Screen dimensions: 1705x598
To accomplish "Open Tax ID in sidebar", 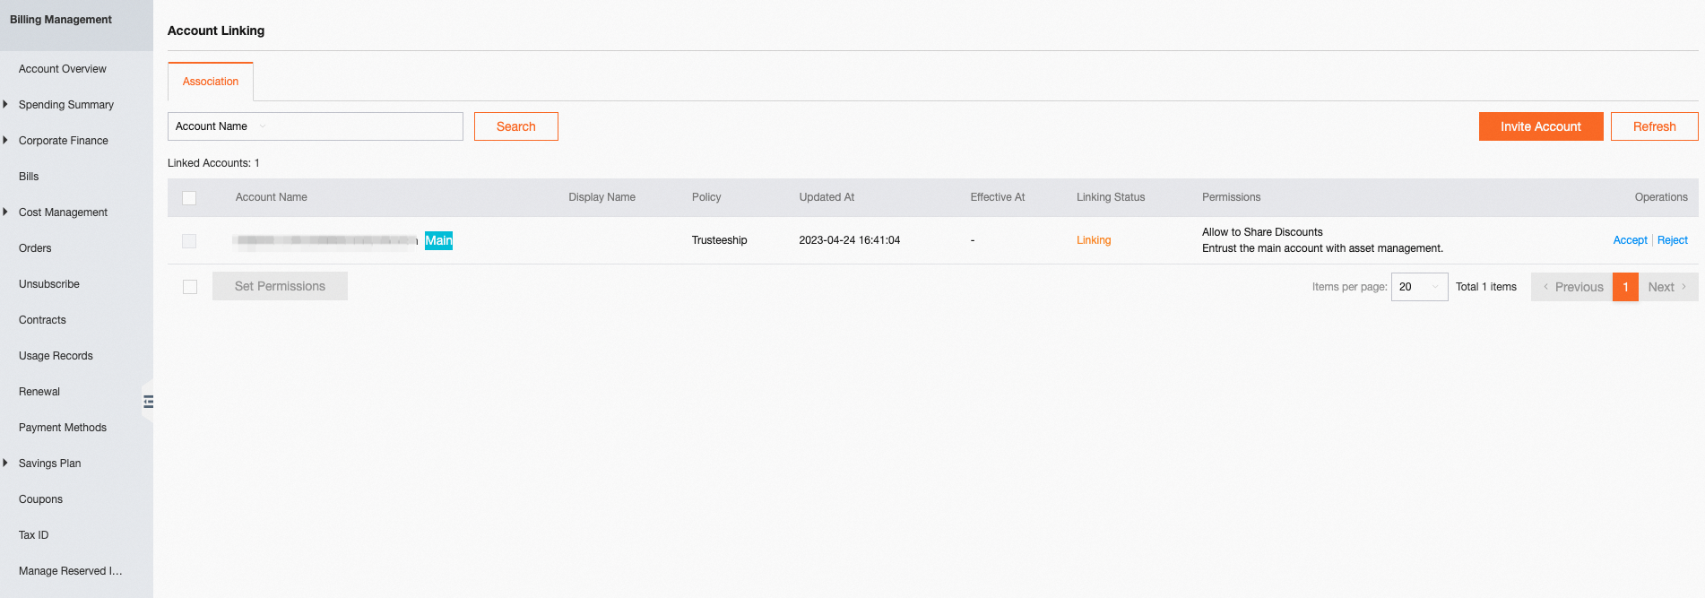I will (34, 535).
